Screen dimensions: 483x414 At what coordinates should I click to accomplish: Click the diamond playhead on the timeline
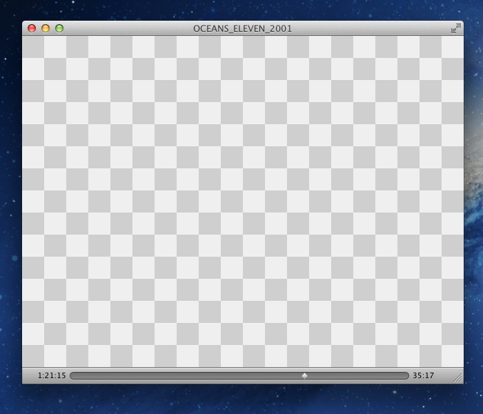(304, 376)
